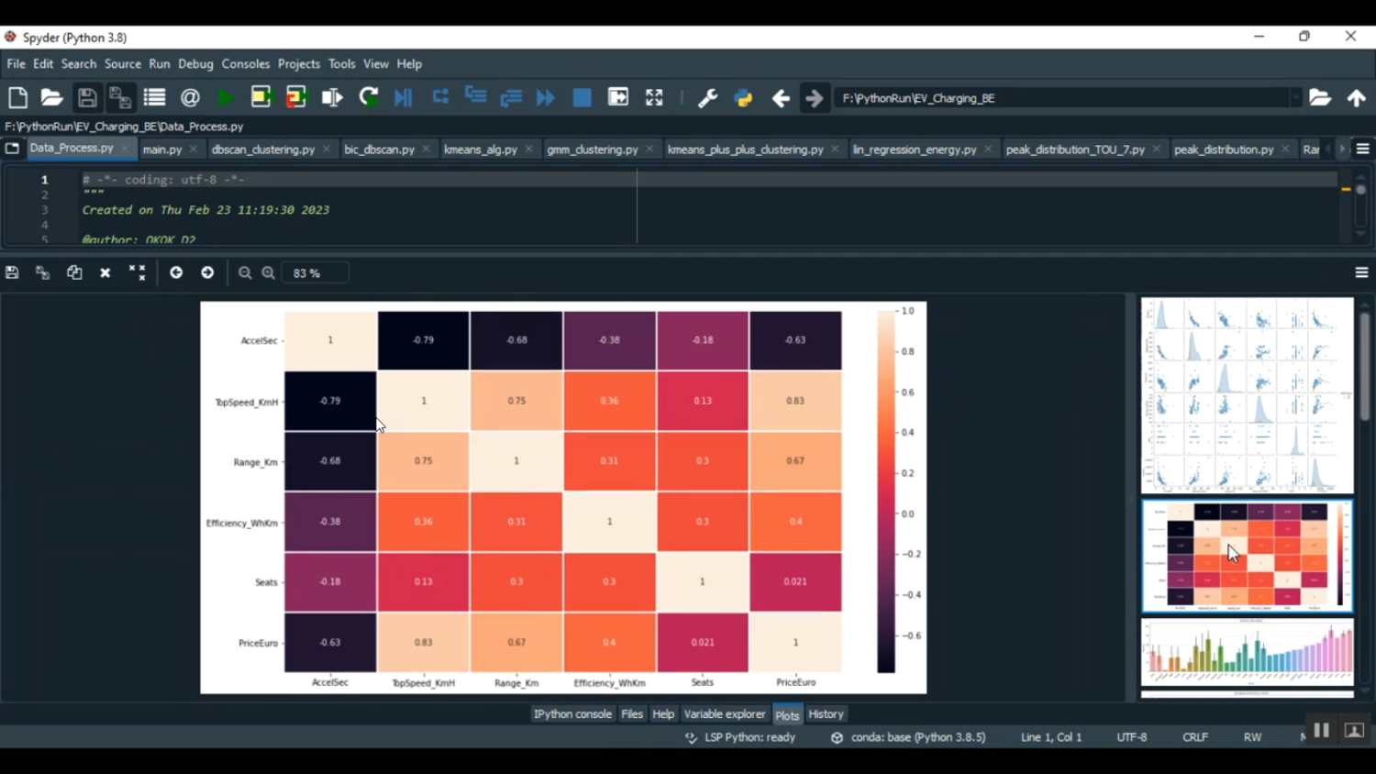Switch to the Variable explorer pane
1376x774 pixels.
tap(724, 714)
